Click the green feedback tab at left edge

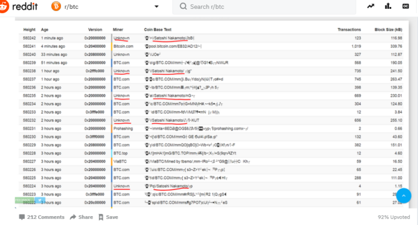pos(23,200)
